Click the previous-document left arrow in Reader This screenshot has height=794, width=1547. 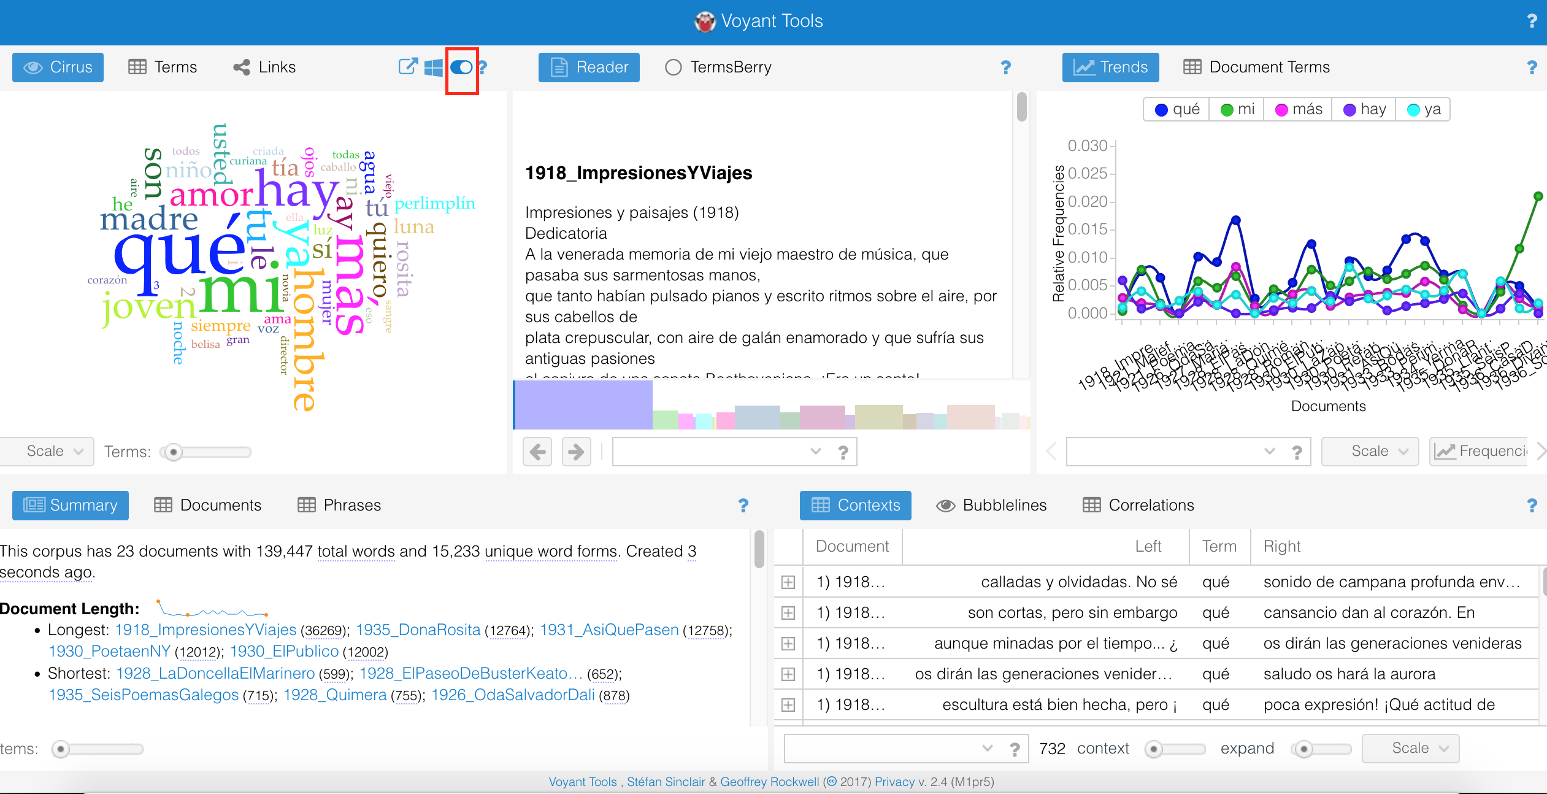tap(537, 452)
